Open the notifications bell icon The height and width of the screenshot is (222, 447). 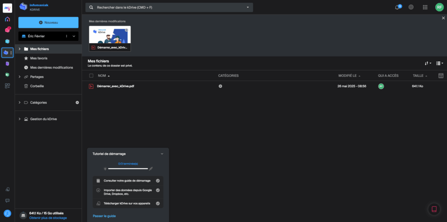397,7
